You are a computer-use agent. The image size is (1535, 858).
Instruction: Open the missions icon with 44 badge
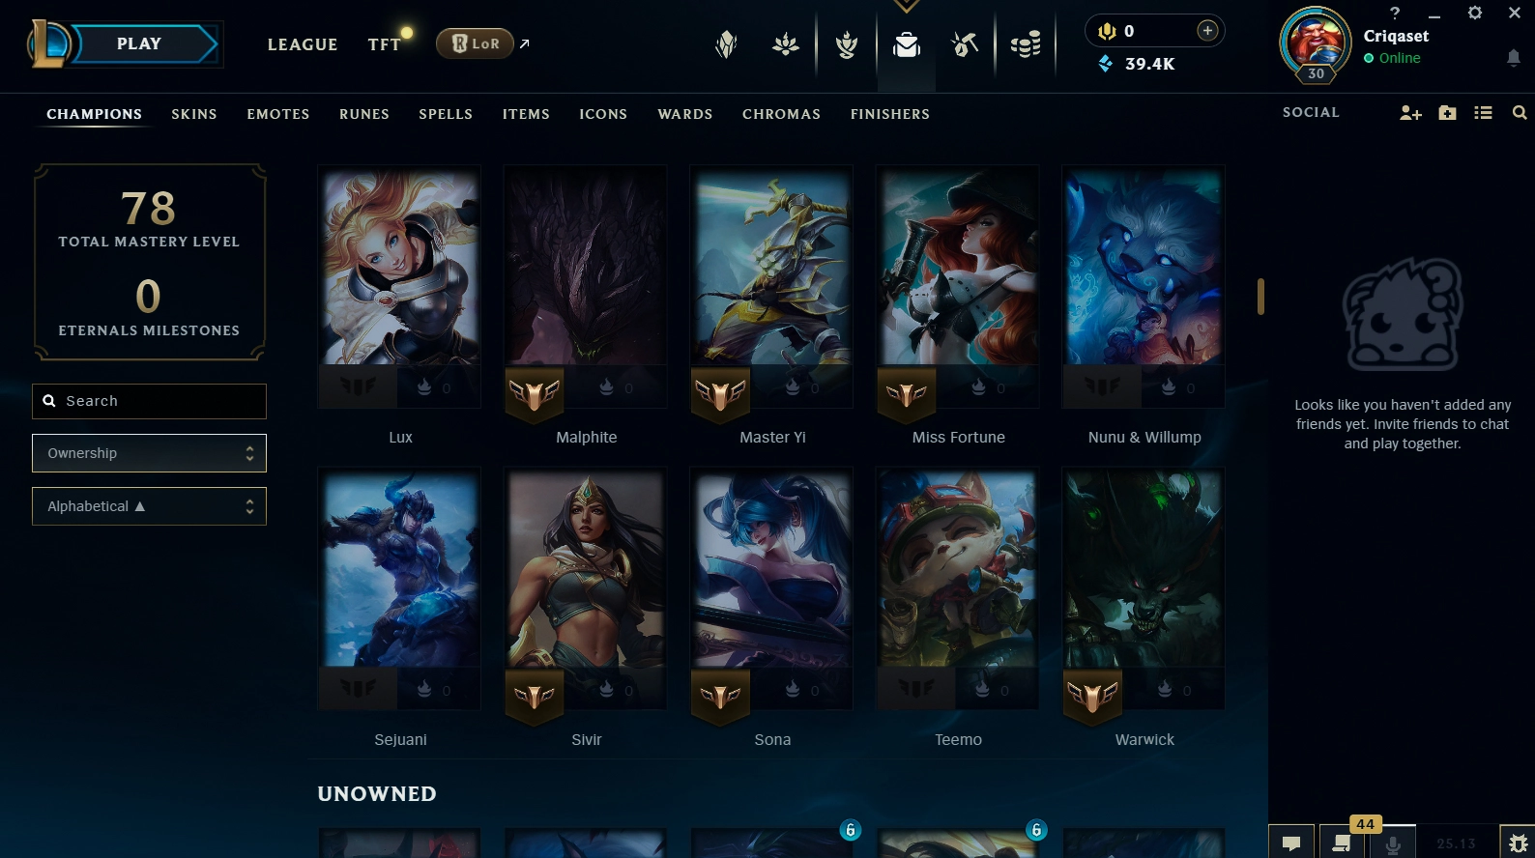point(1342,843)
